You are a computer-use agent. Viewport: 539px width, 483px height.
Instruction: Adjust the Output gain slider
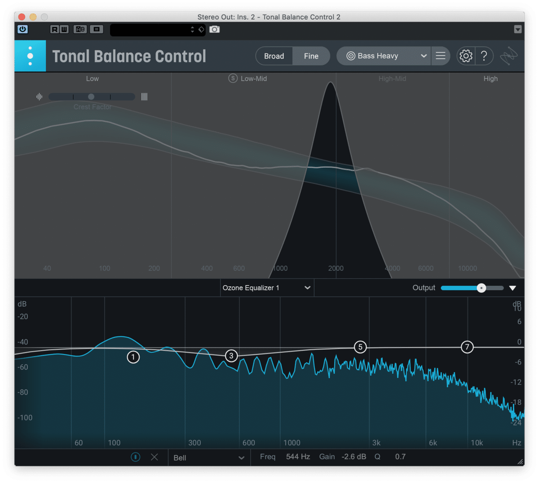472,288
